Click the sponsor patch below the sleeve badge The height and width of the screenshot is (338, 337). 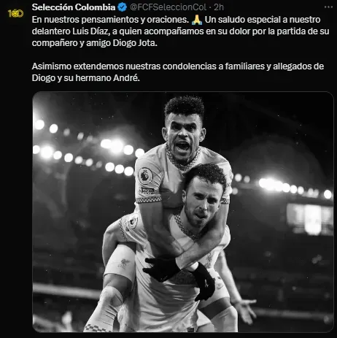[x=147, y=190]
